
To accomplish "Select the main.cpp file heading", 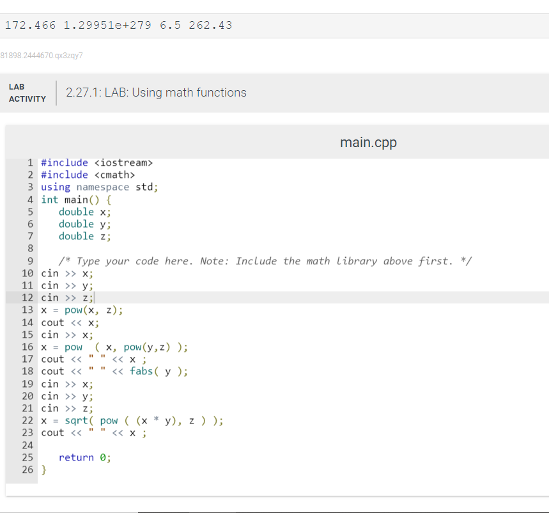I will [x=368, y=142].
